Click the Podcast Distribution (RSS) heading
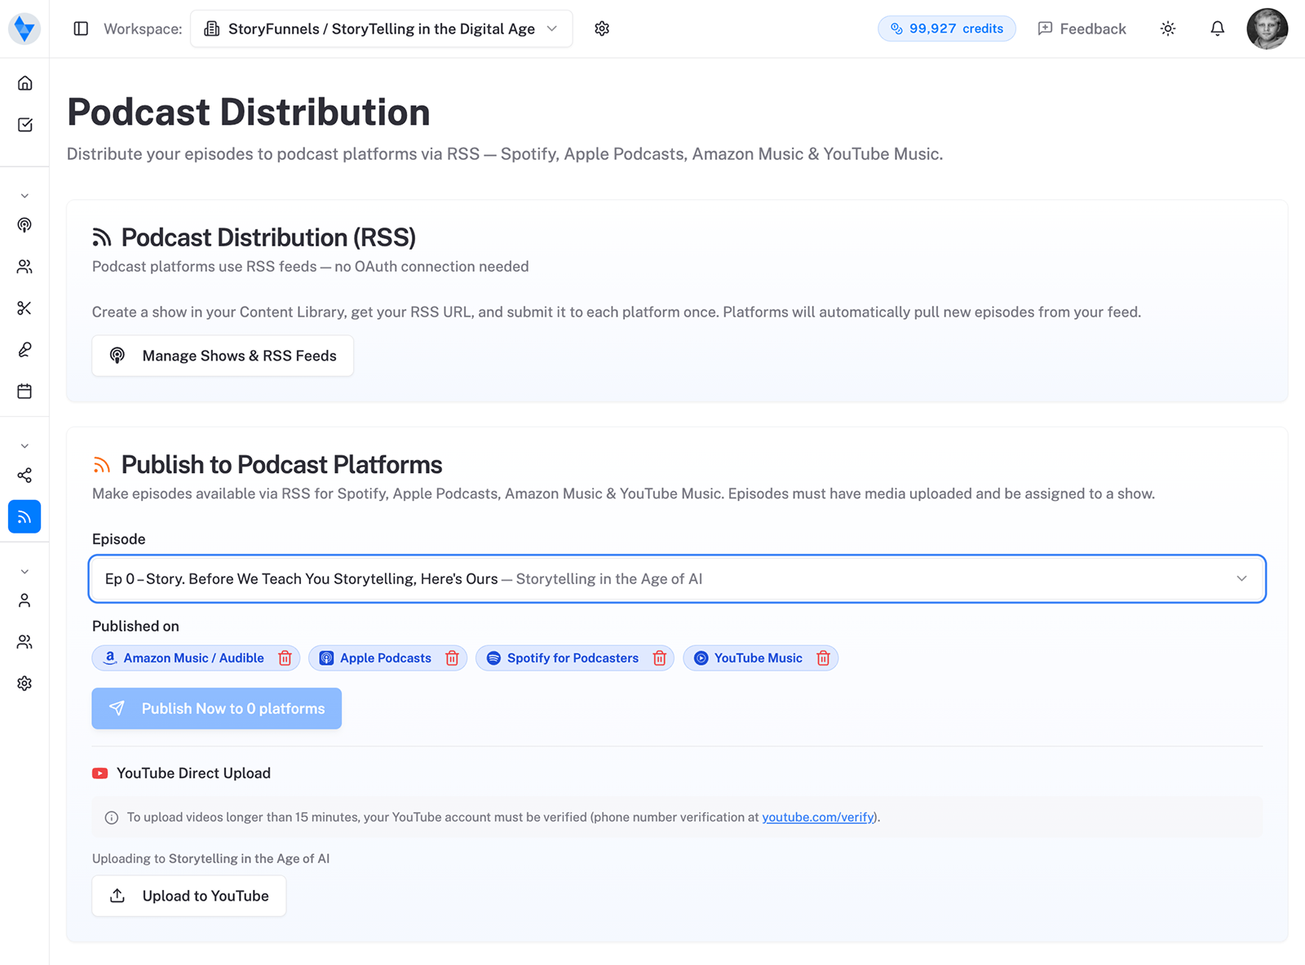This screenshot has height=965, width=1305. (x=268, y=237)
